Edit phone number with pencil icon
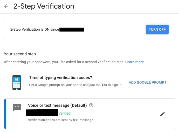Screen dimensions: 179x133 [162, 114]
